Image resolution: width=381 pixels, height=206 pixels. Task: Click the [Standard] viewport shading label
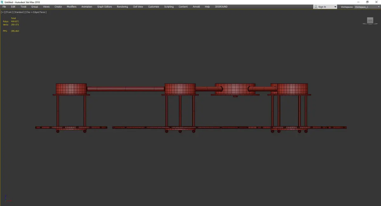tap(19, 12)
